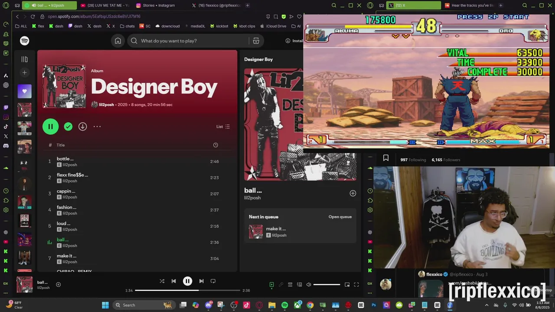Skip to next track
The height and width of the screenshot is (312, 555).
click(201, 281)
